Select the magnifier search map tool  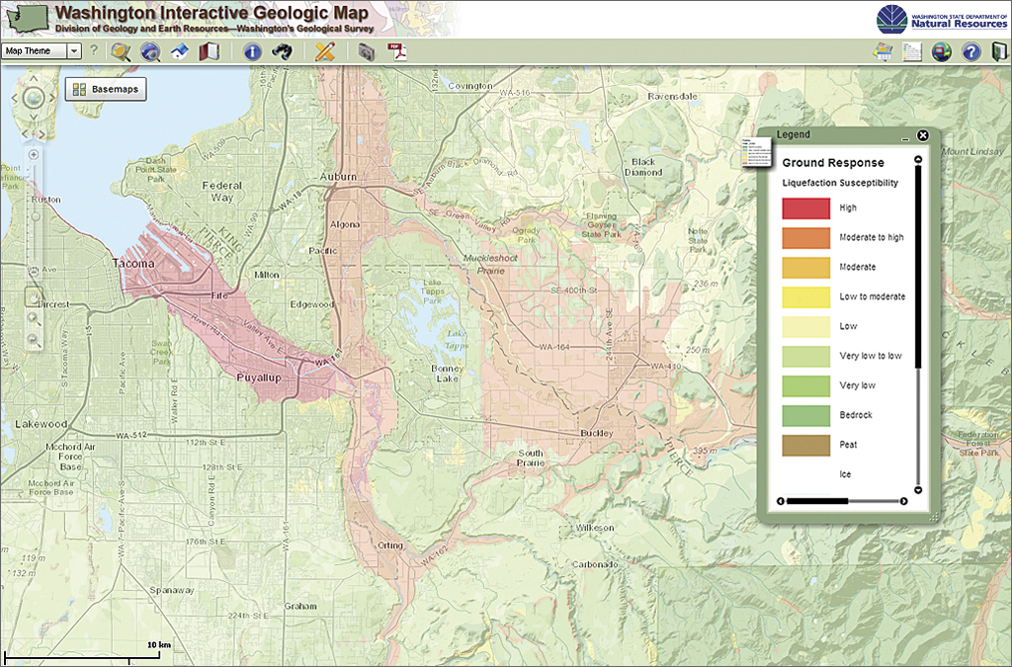tap(120, 51)
